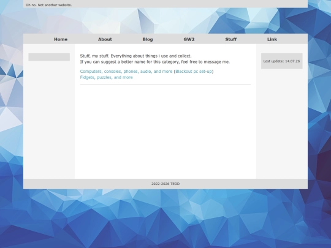
Task: Click the 'Stuff, my stuff. Everything about' sentence
Action: (135, 56)
